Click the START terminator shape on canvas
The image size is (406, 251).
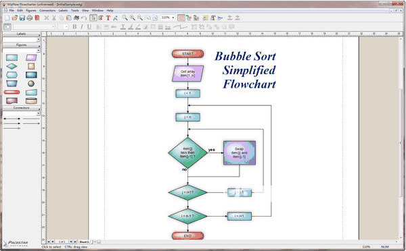point(187,54)
